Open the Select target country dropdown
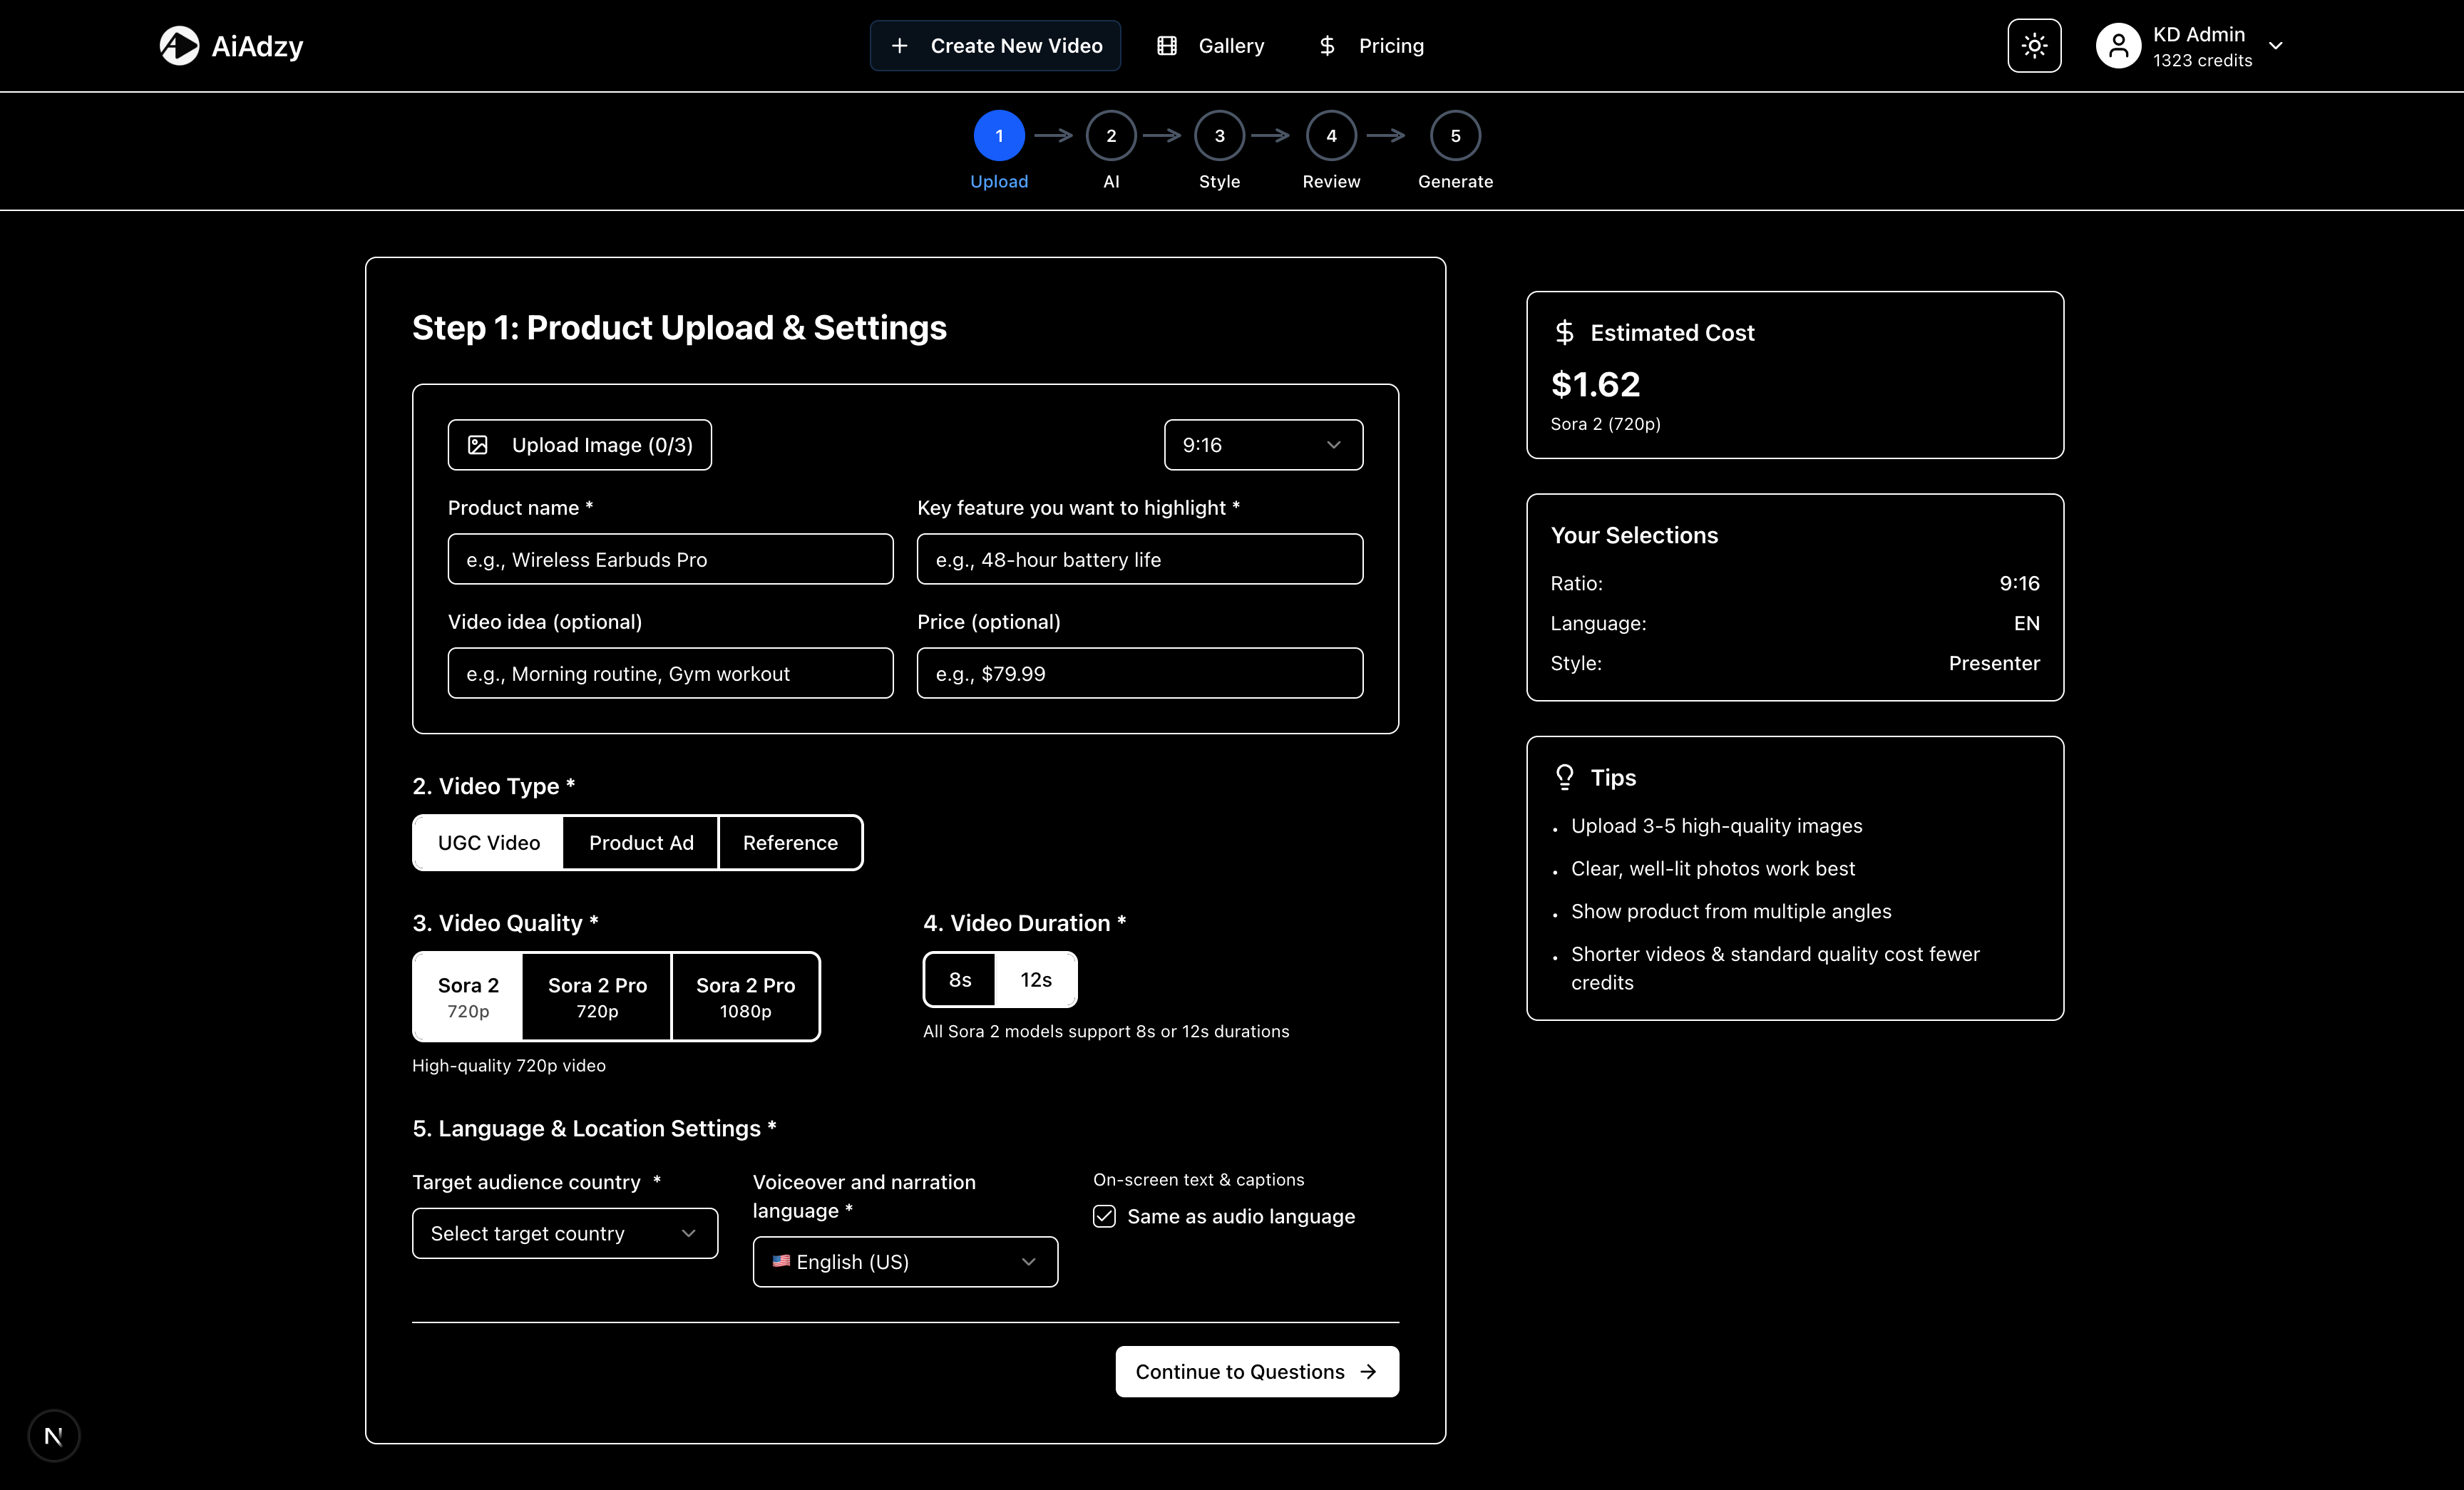This screenshot has height=1490, width=2464. click(x=564, y=1233)
